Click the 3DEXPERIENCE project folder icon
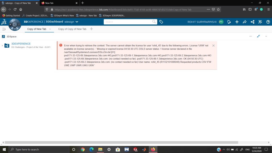This screenshot has height=153, width=272. [7, 45]
